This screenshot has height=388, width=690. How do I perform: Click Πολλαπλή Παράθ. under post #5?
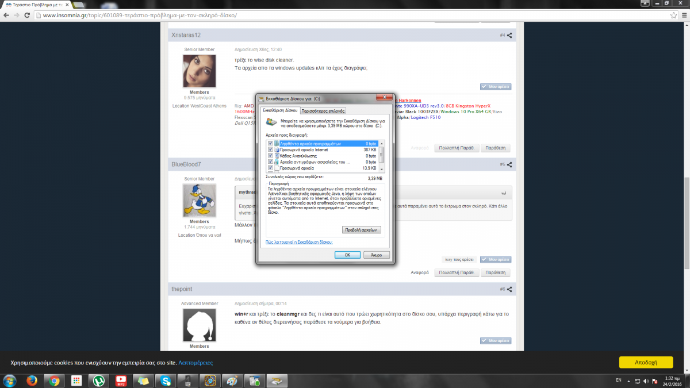(x=457, y=272)
